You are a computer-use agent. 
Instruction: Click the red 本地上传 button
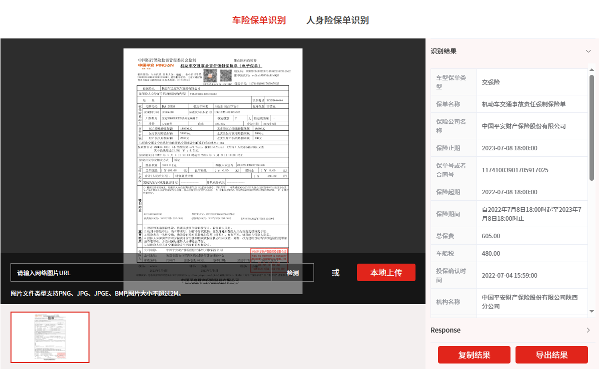pyautogui.click(x=385, y=273)
